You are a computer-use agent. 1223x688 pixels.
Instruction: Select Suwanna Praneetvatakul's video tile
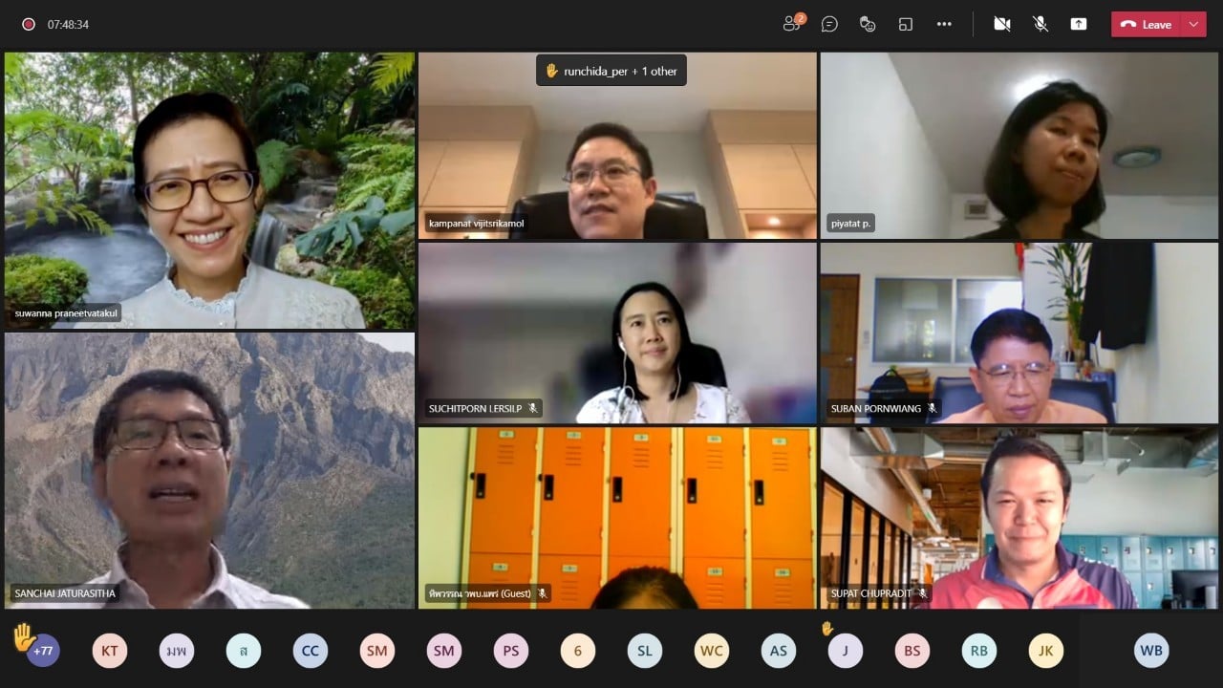tap(209, 190)
